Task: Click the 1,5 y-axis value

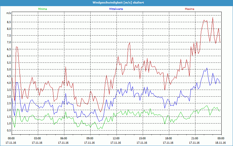Action: pyautogui.click(x=9, y=117)
